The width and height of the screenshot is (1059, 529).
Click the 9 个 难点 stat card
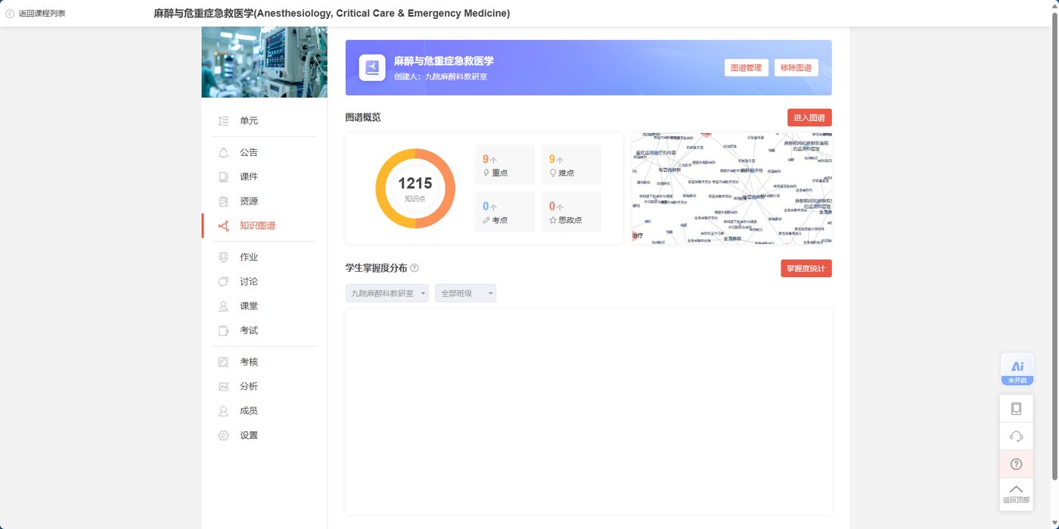tap(571, 165)
